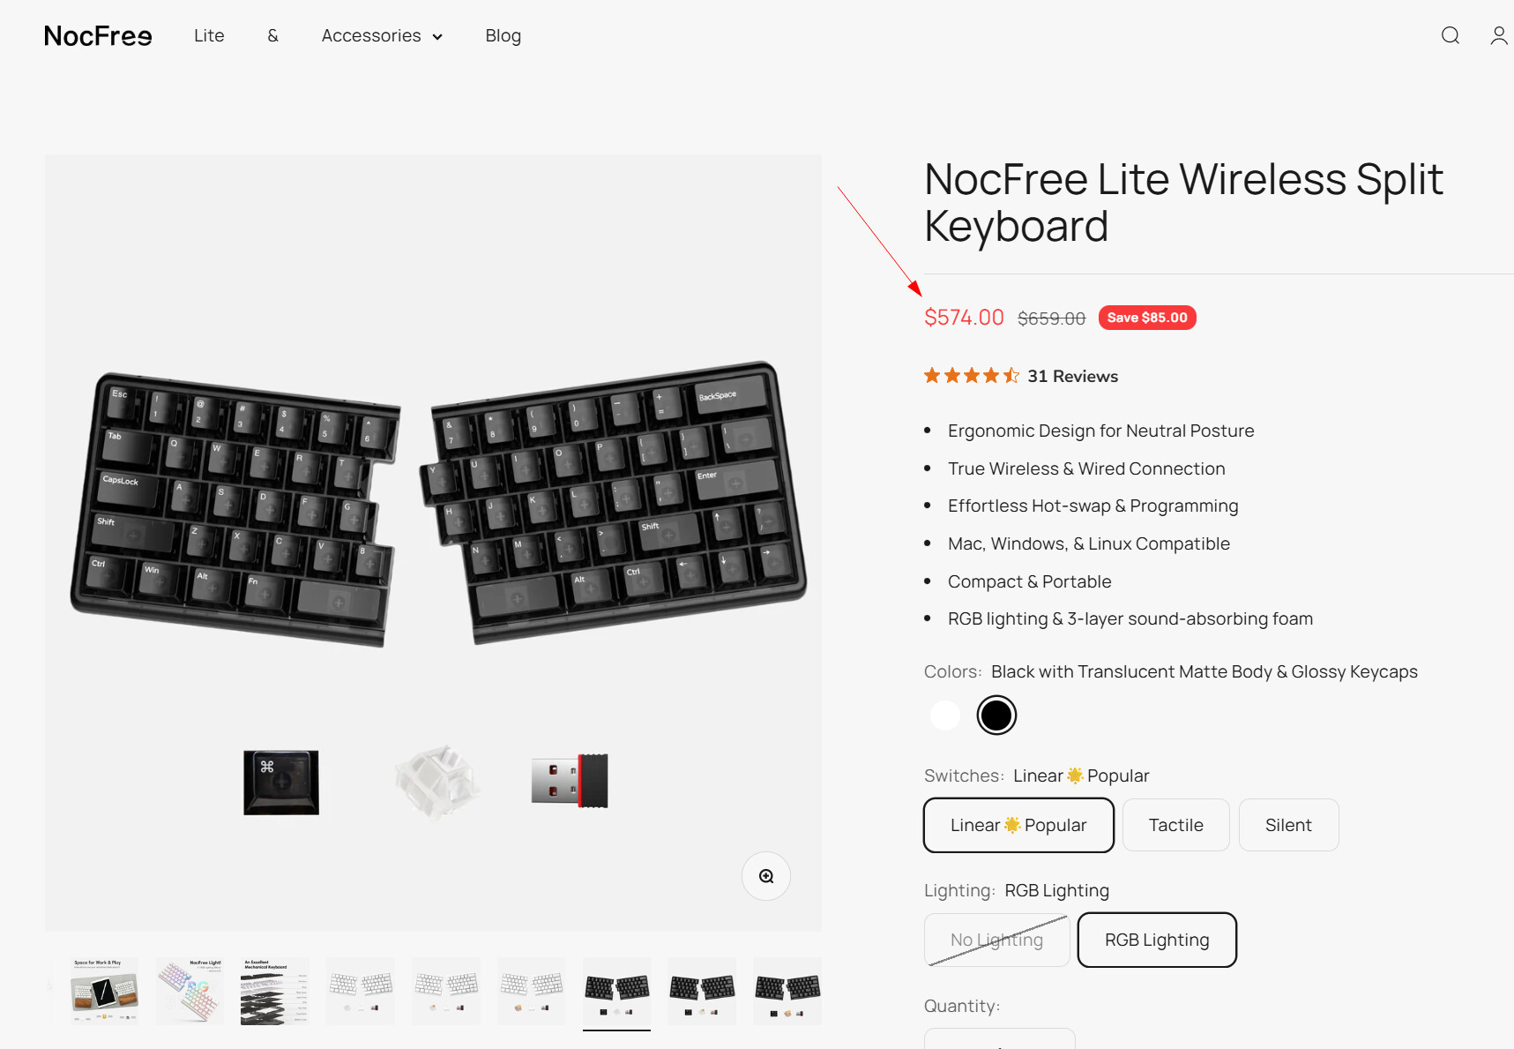Screen dimensions: 1514x1049
Task: Open the Space for Work & Play thumbnail
Action: pyautogui.click(x=104, y=991)
